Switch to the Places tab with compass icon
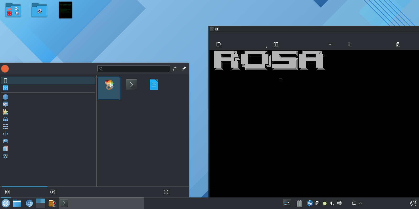Screen dimensions: 419x209 53,192
